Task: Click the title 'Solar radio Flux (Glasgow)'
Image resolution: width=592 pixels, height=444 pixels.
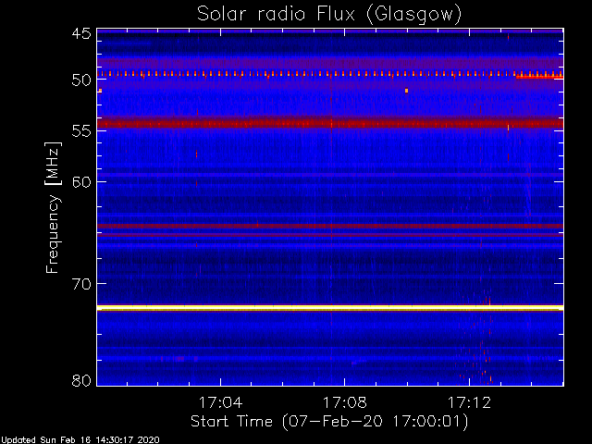Action: point(329,15)
